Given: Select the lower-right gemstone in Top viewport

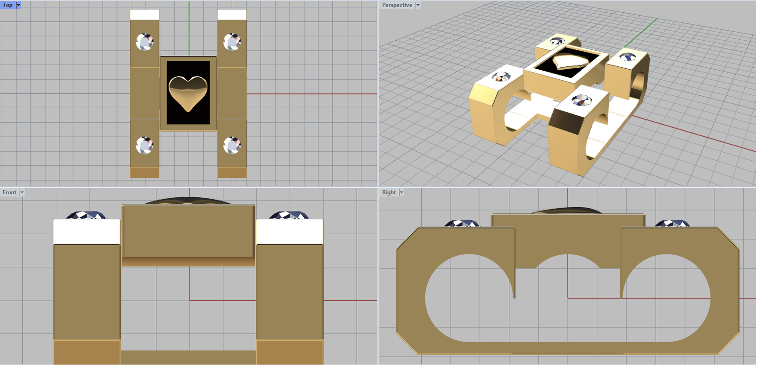Looking at the screenshot, I should (x=232, y=145).
